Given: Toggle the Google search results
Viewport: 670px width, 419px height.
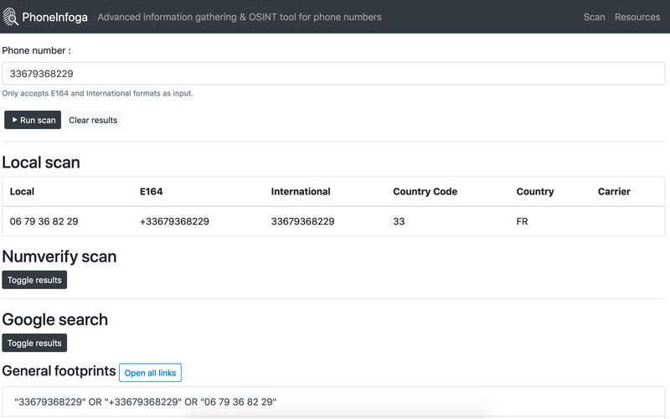Looking at the screenshot, I should pyautogui.click(x=34, y=343).
